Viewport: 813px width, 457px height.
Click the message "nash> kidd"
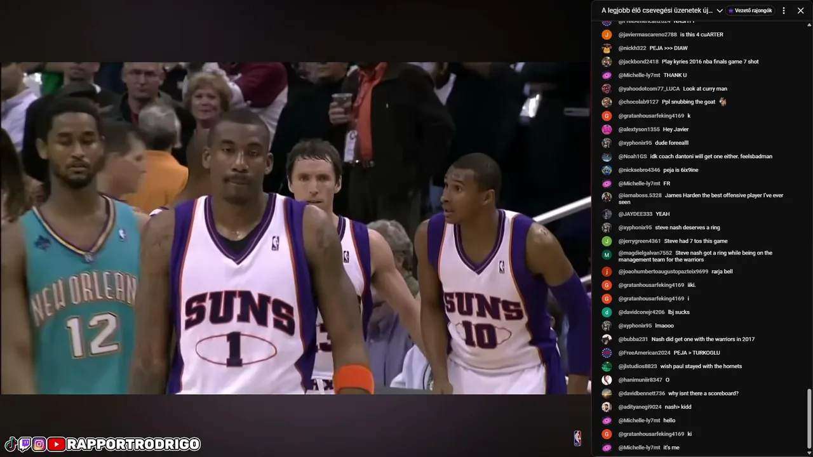pos(678,407)
